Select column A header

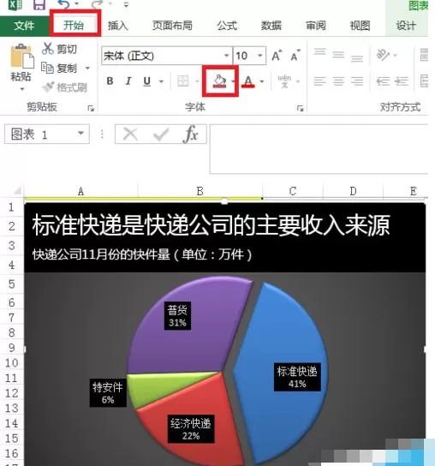[x=80, y=191]
